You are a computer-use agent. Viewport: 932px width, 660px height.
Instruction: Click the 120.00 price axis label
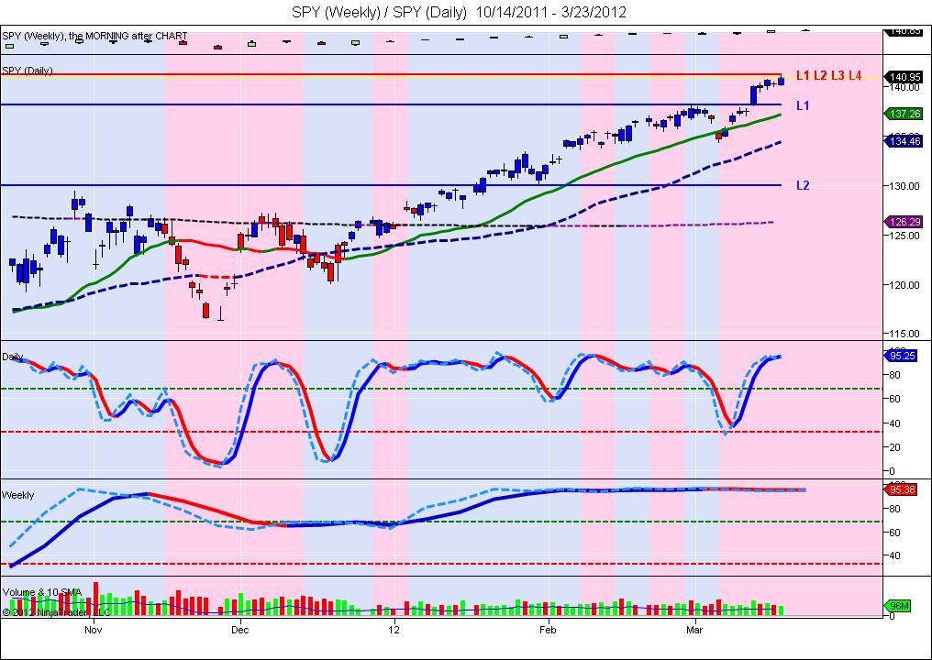pyautogui.click(x=904, y=284)
